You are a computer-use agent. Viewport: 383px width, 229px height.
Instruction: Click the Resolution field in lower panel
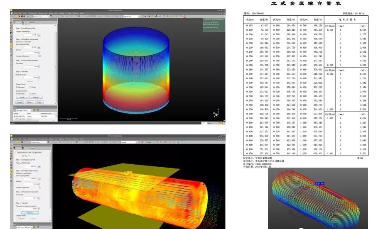31,198
